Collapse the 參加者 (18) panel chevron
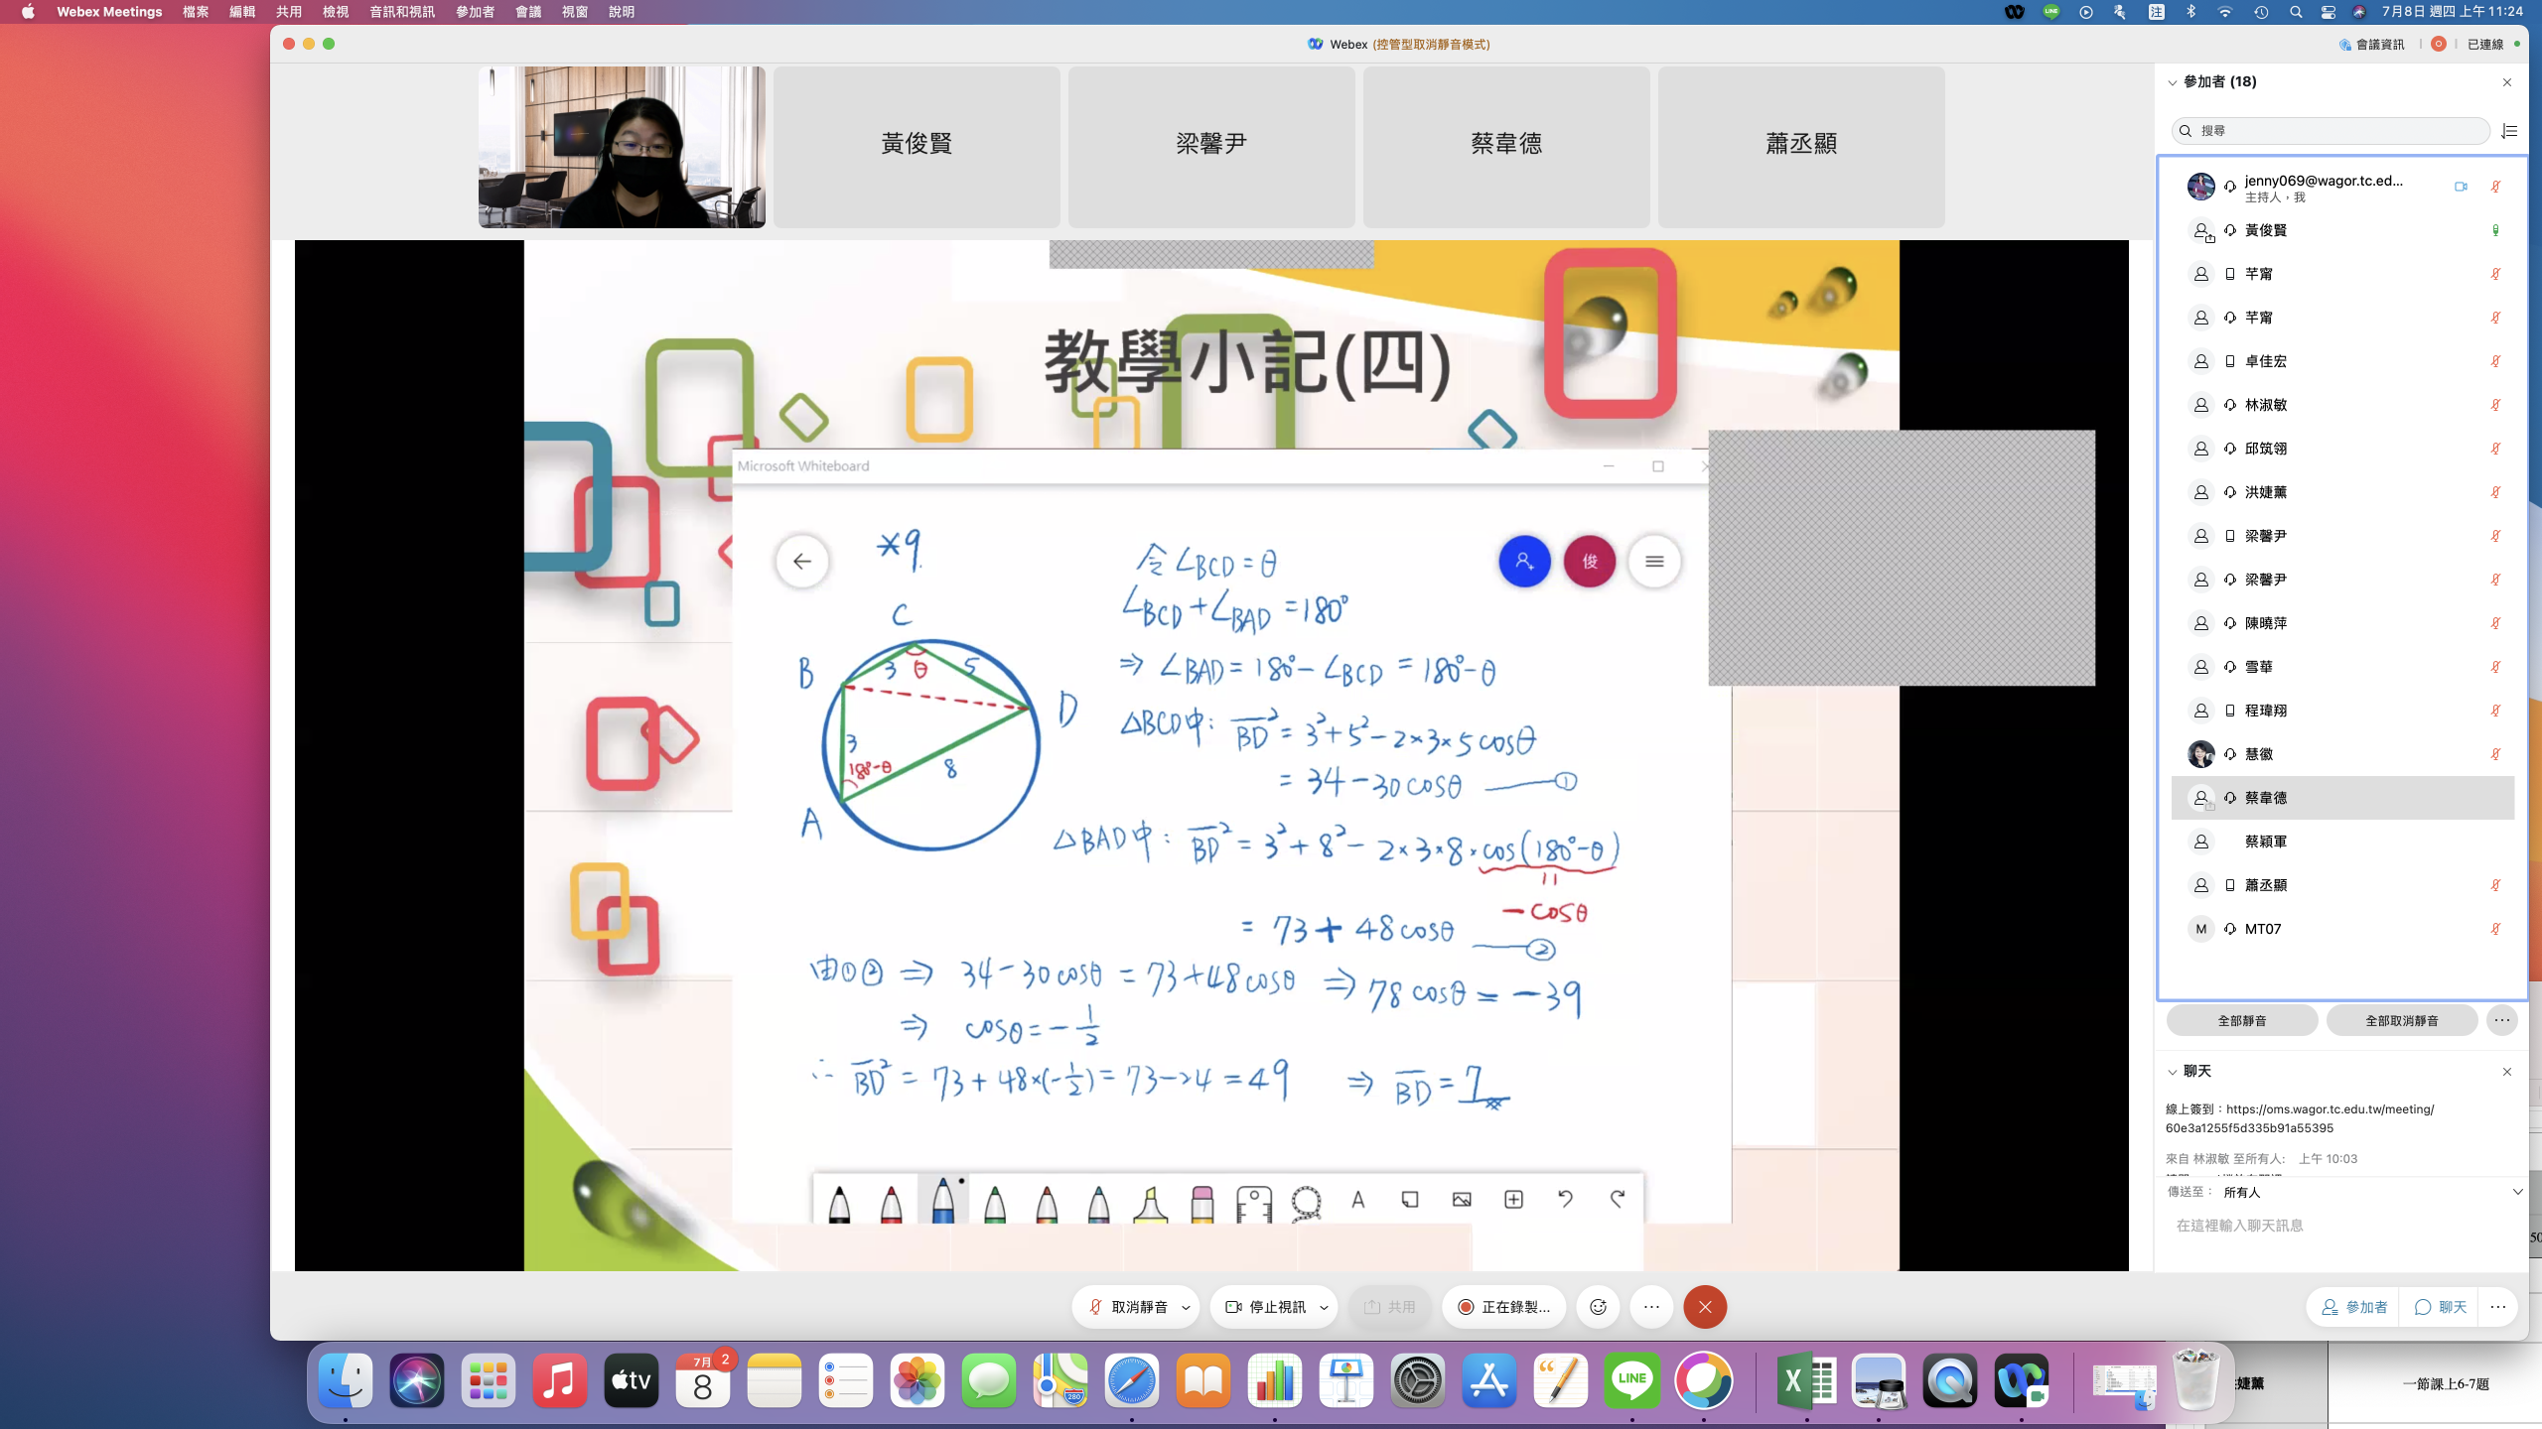 2173,82
